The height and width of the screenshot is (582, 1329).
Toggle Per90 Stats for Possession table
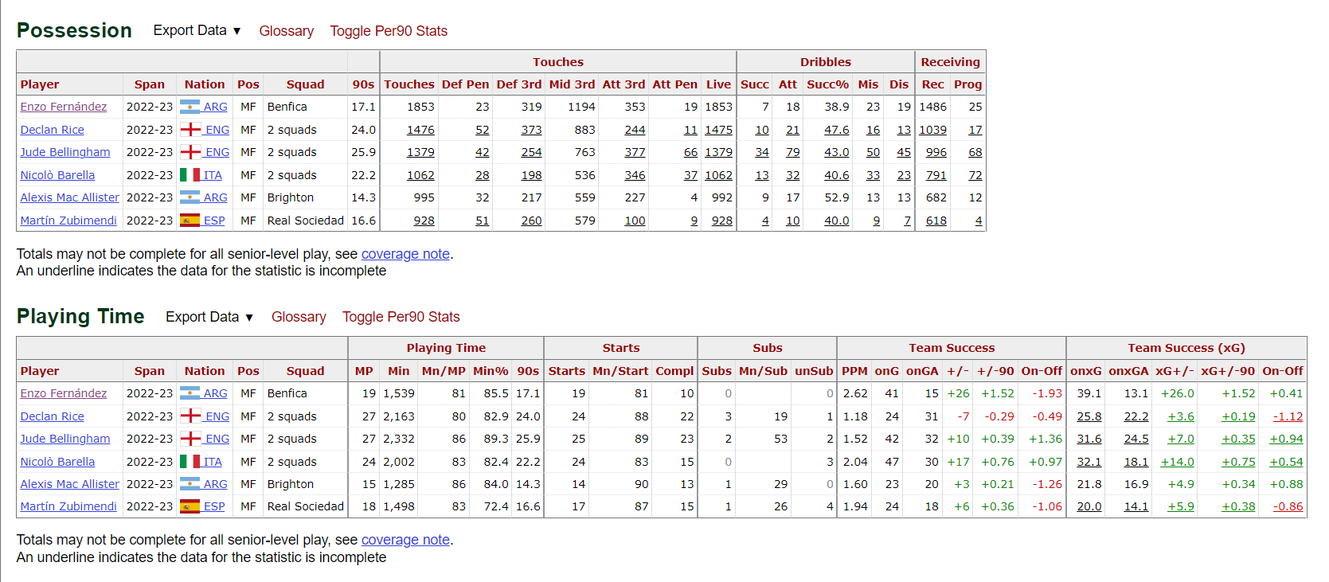point(389,31)
